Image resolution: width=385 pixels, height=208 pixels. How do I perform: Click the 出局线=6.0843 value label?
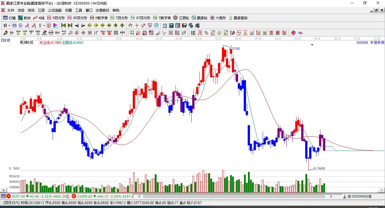(x=72, y=43)
